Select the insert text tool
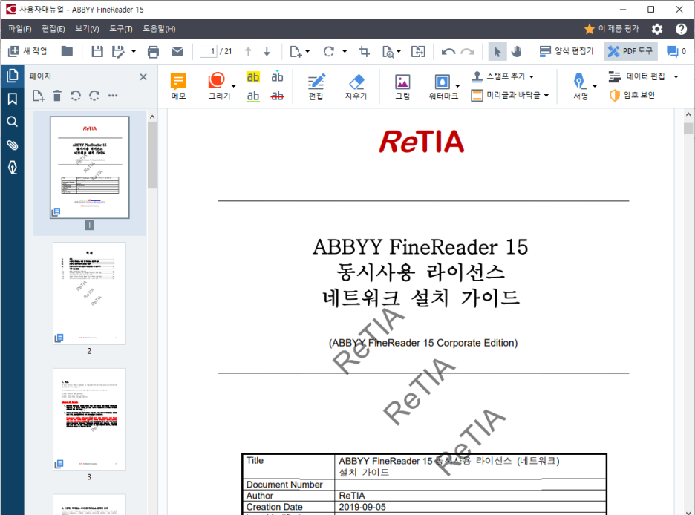Viewport: 695px width, 515px height. coord(278,76)
